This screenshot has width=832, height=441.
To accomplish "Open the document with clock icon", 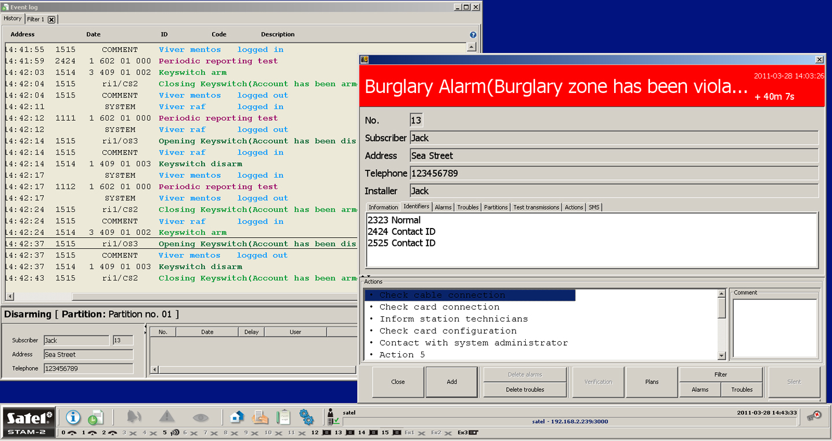I will [x=95, y=417].
